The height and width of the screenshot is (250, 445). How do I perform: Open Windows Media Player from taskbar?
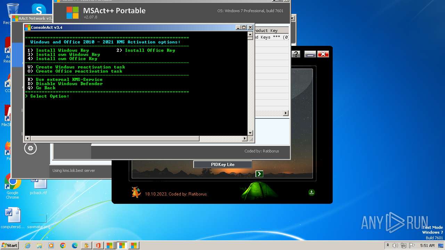coord(51,245)
